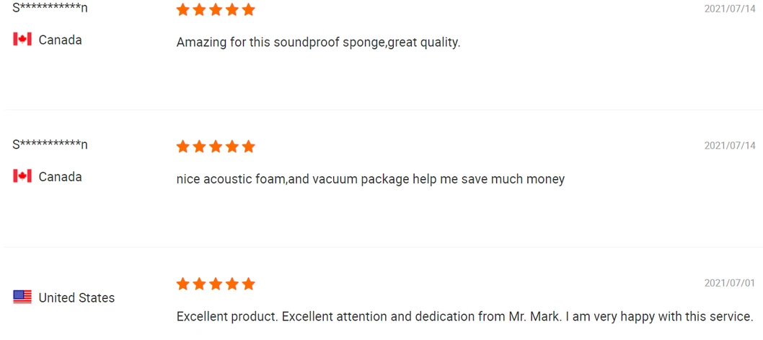Open the acoustic foam reviewer's masked username
The height and width of the screenshot is (340, 763).
(50, 145)
